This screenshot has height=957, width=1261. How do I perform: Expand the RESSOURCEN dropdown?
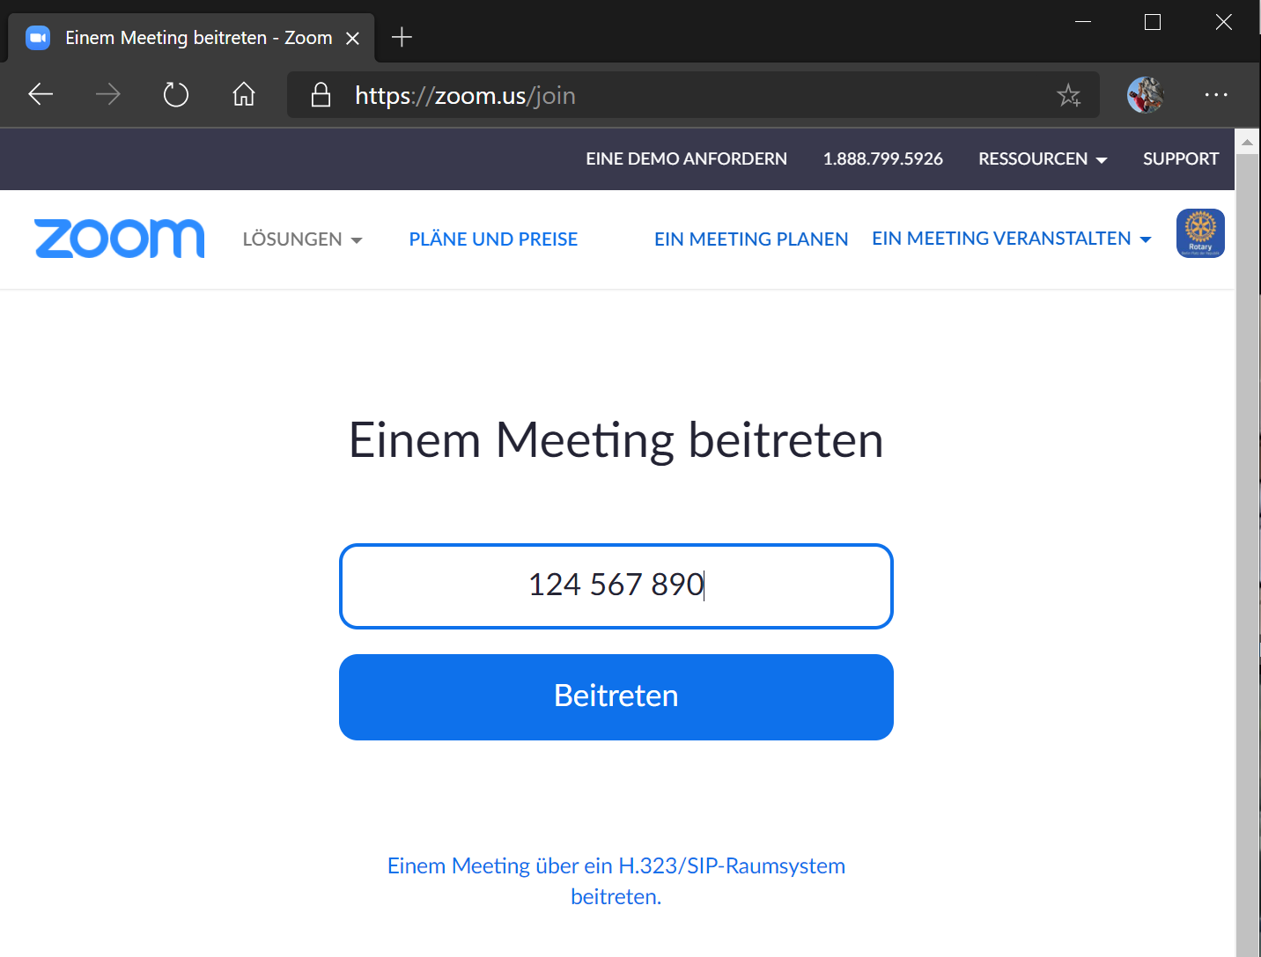click(x=1043, y=158)
